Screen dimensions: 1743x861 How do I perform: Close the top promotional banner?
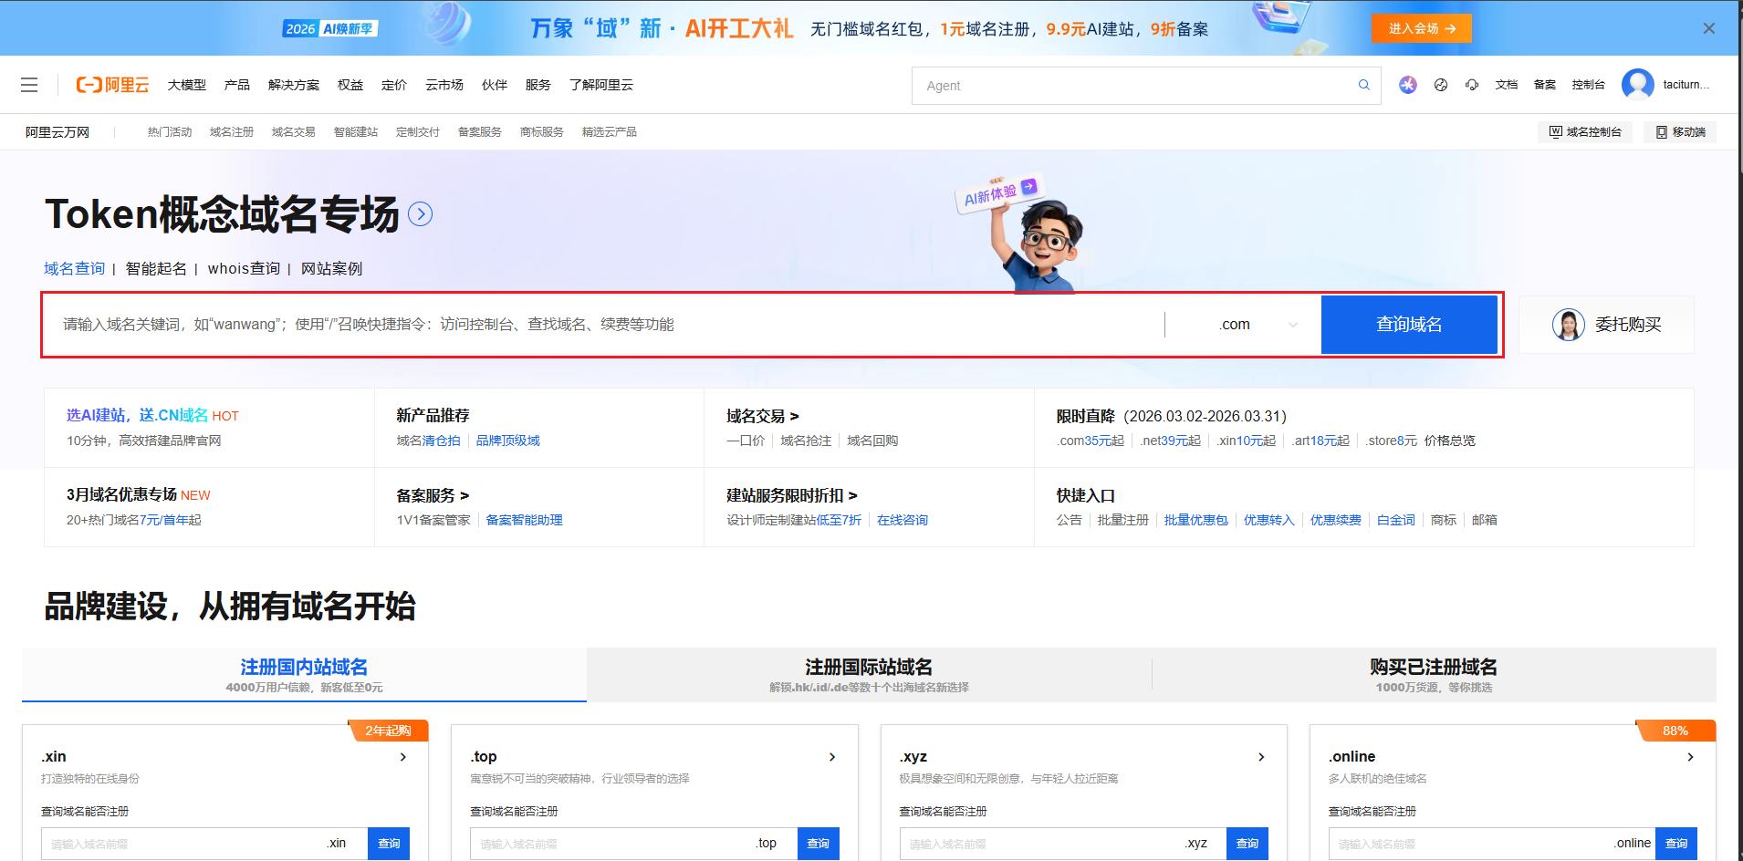[1708, 28]
